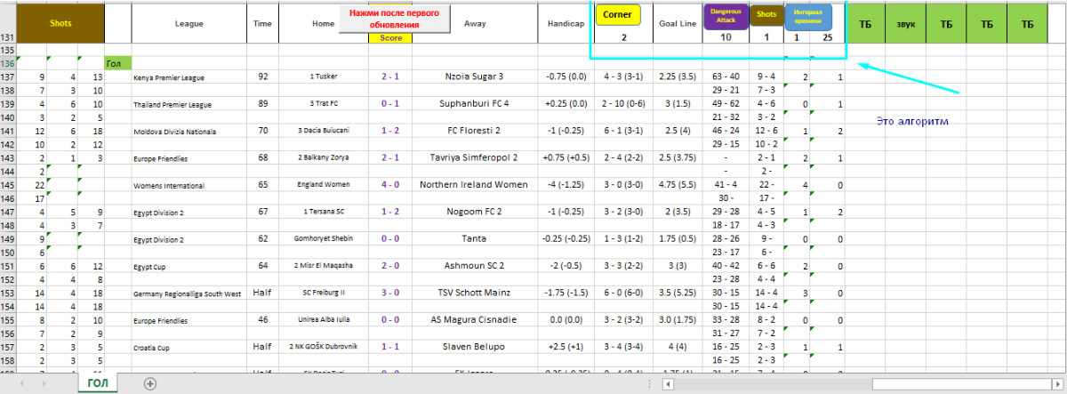
Task: Select the large brown Shots header cell
Action: 60,24
